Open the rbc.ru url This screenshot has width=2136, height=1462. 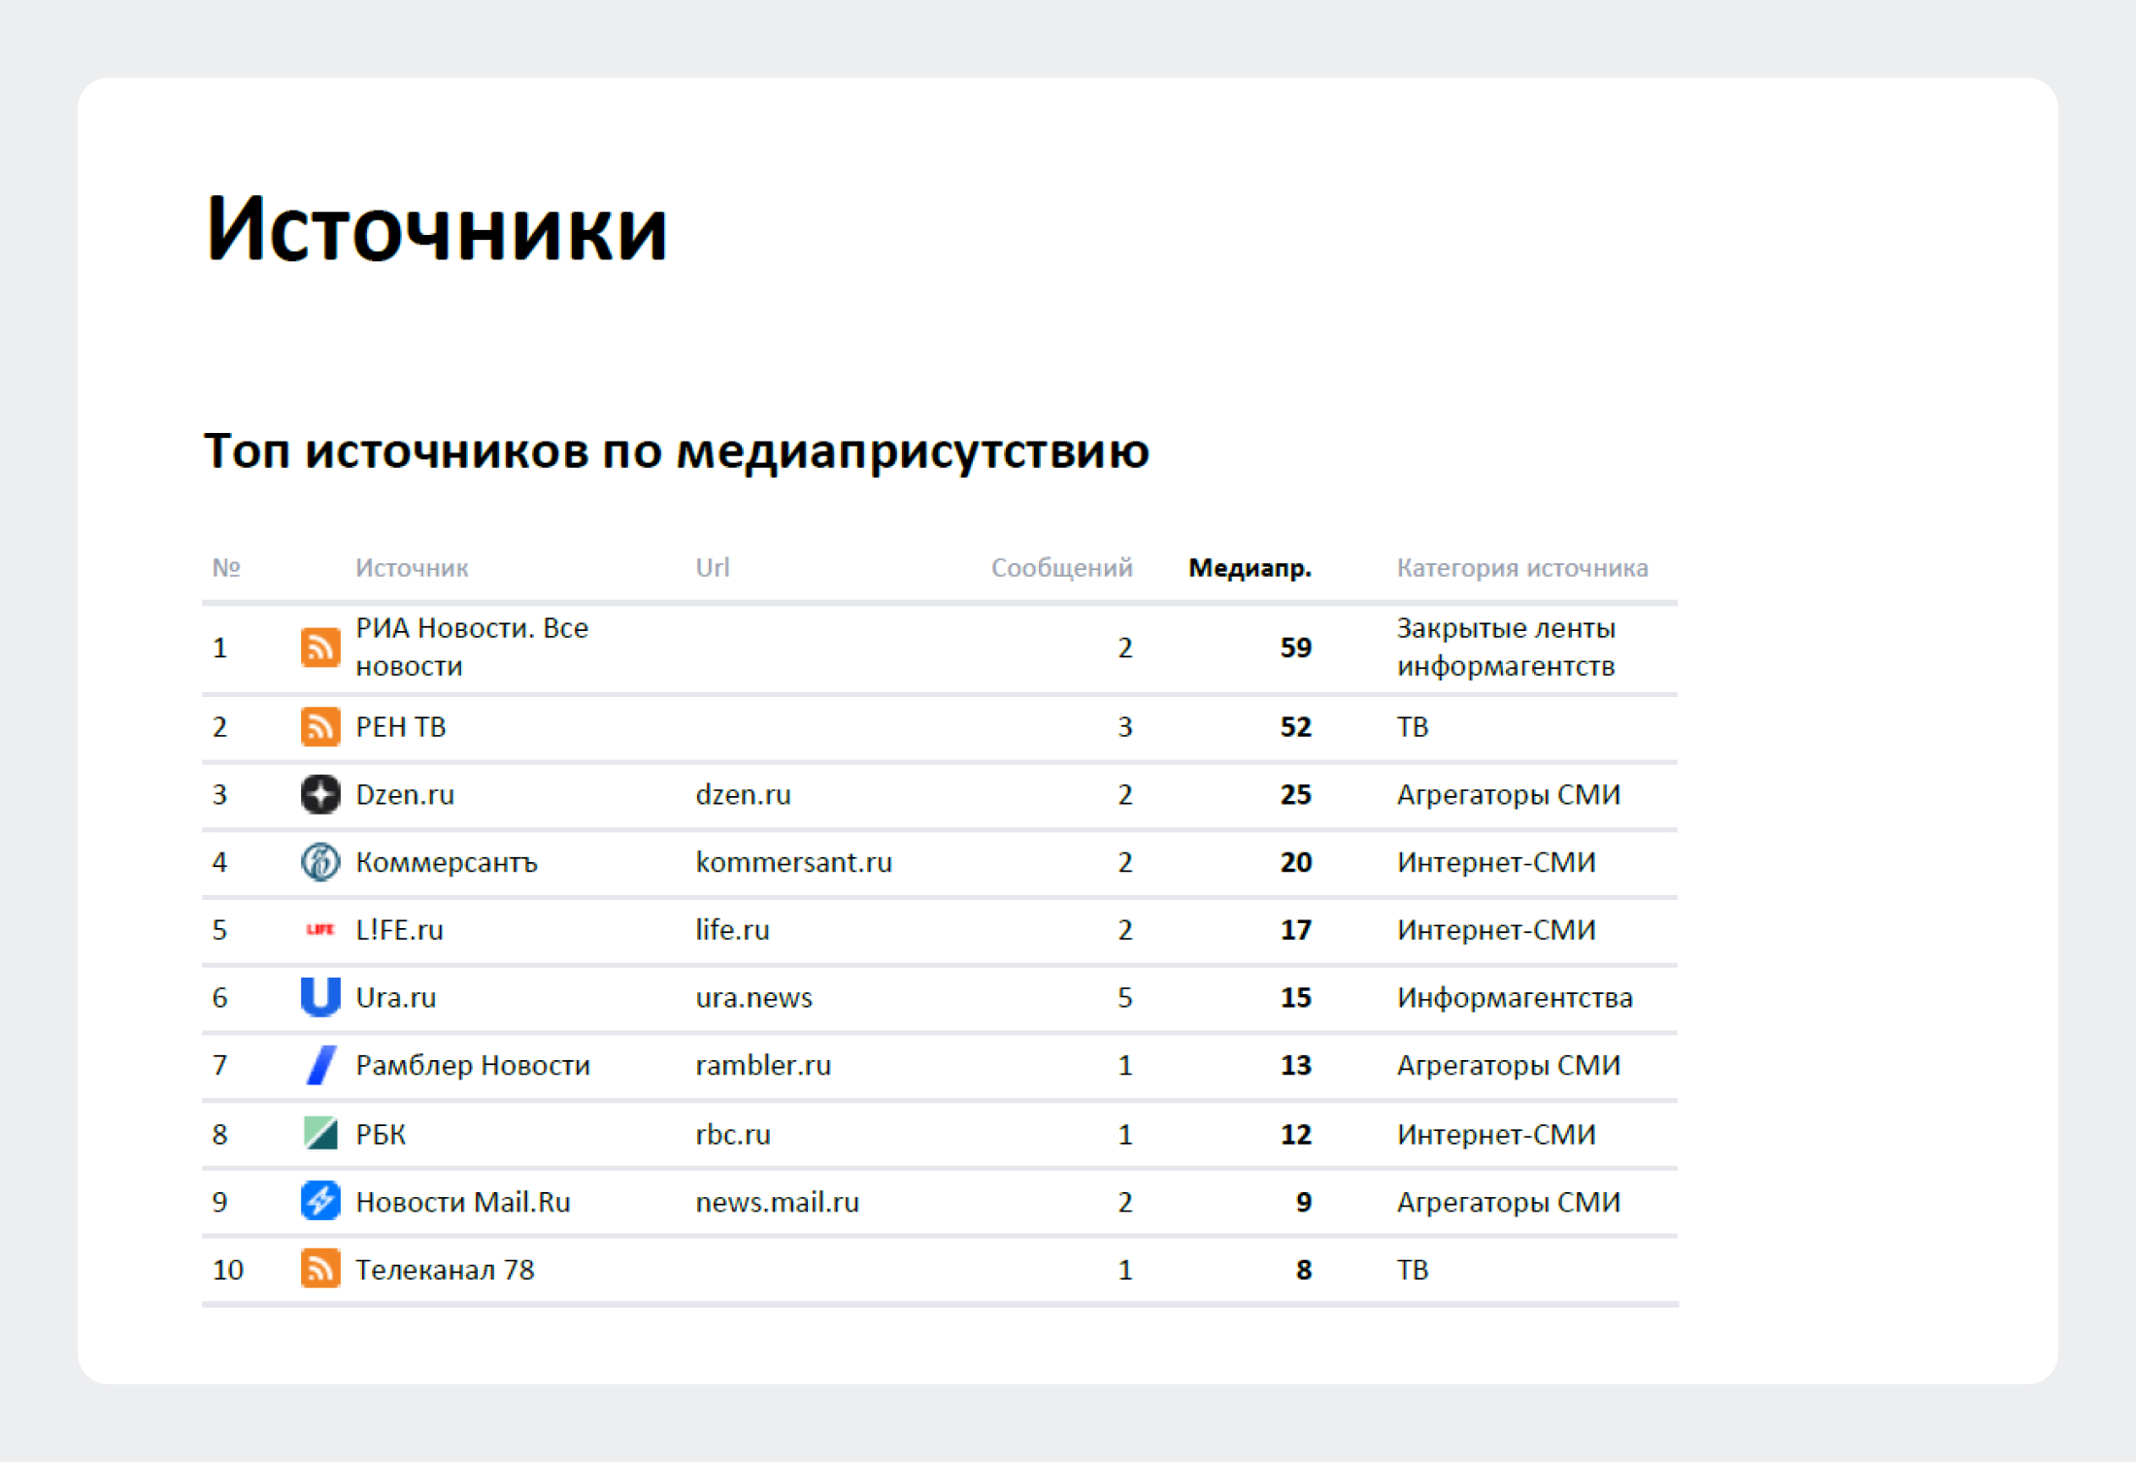pos(733,1133)
